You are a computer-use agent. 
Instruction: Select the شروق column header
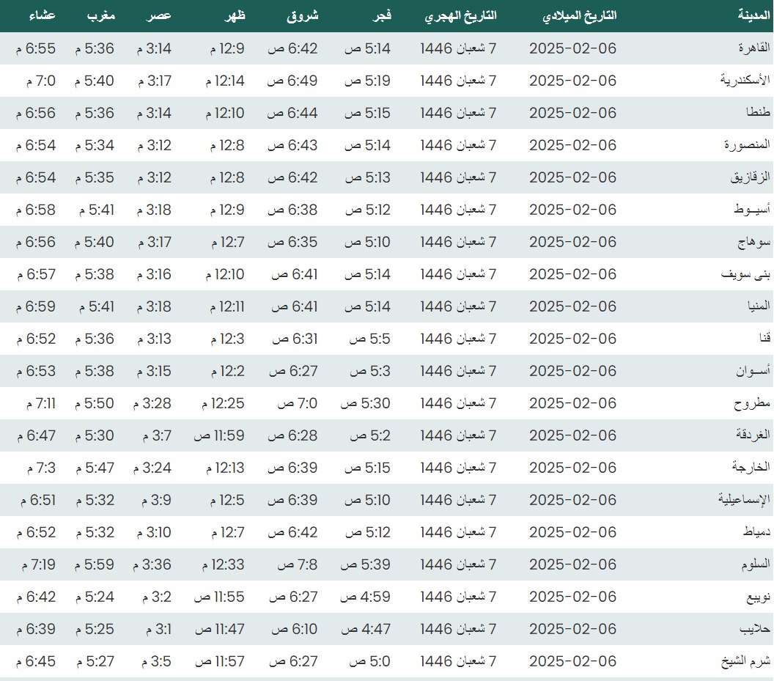(301, 15)
